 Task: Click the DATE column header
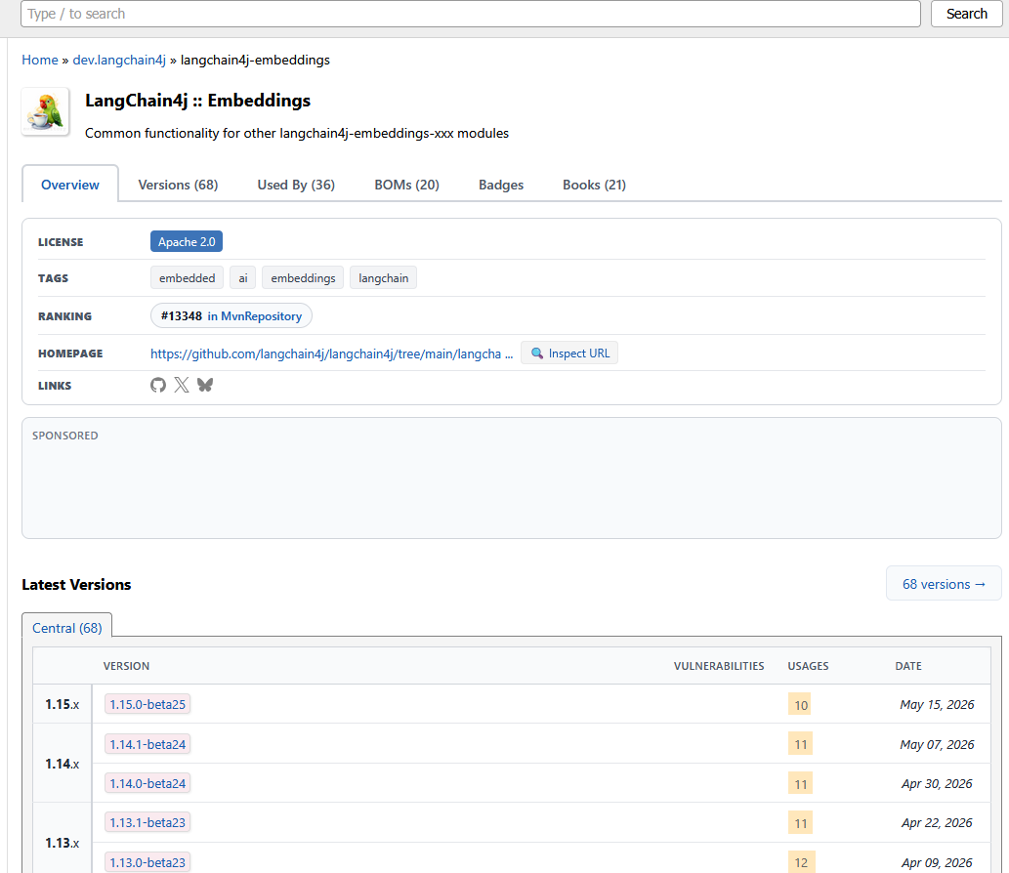[908, 666]
